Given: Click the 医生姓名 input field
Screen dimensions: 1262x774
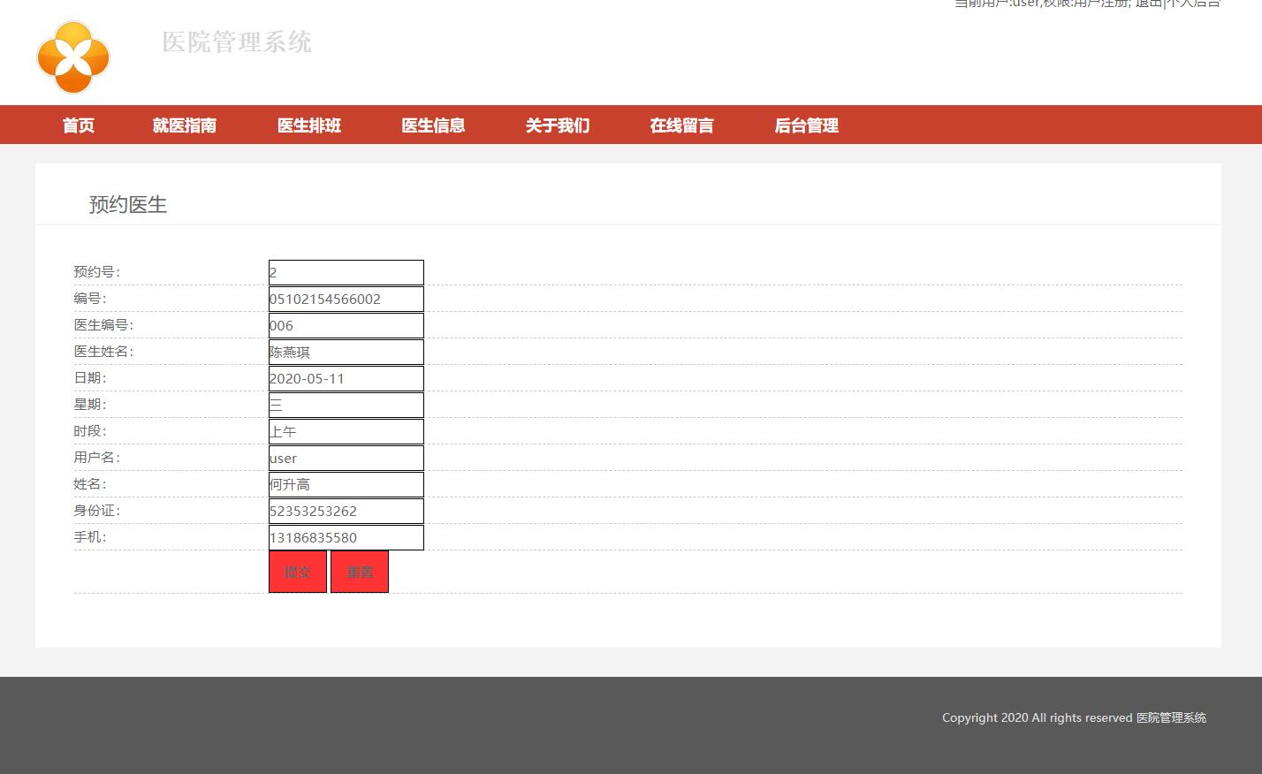Looking at the screenshot, I should [346, 351].
